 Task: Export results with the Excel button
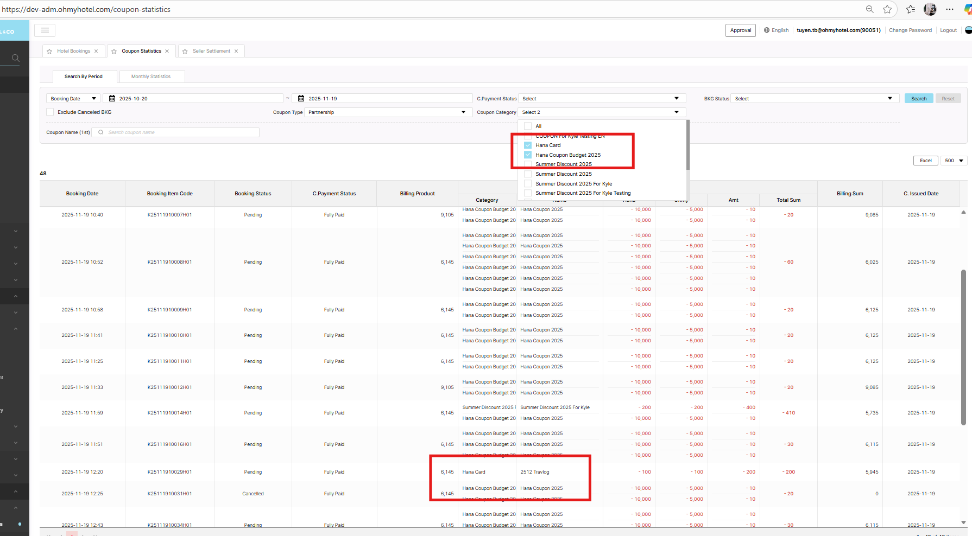point(925,161)
